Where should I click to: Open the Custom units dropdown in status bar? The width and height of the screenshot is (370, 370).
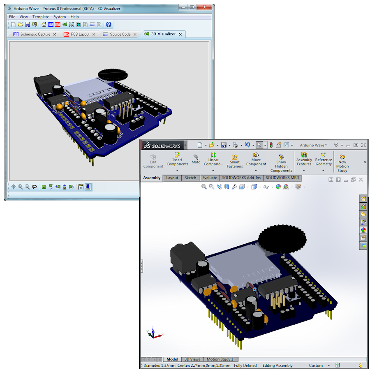(329, 365)
